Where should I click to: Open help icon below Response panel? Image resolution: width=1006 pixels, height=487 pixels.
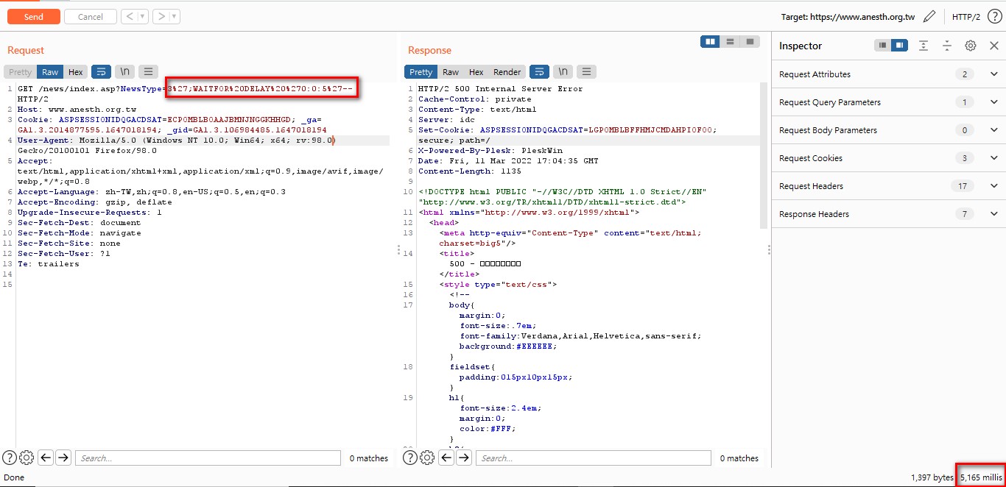click(410, 458)
